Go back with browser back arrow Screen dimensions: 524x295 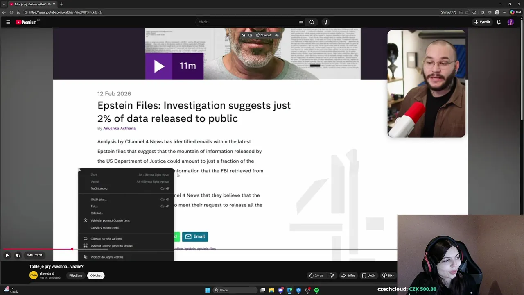[4, 12]
